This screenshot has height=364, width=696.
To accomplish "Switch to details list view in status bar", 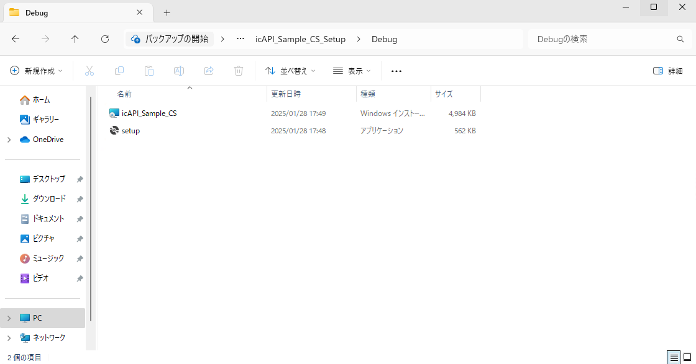I will pyautogui.click(x=674, y=358).
